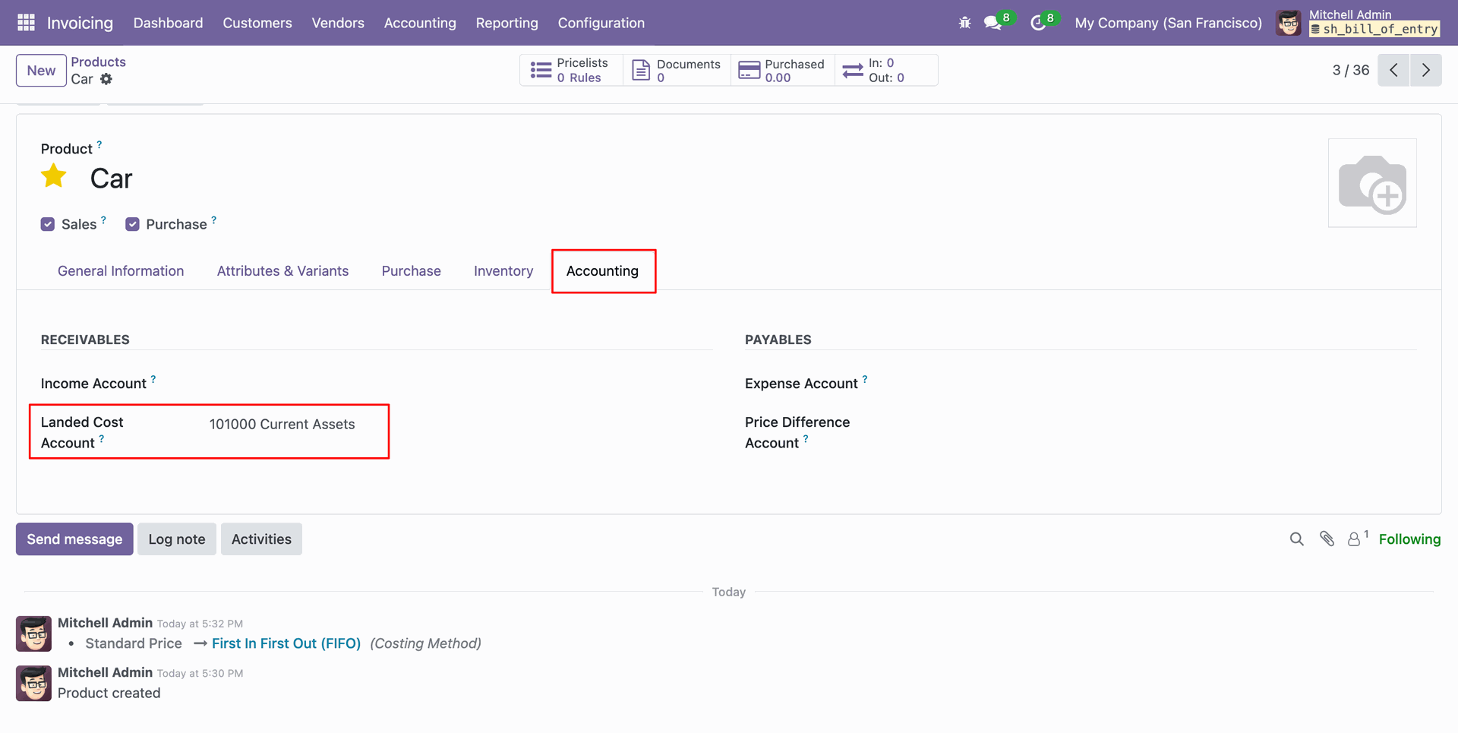Uncheck the Purchase checkbox
1458x733 pixels.
[132, 224]
